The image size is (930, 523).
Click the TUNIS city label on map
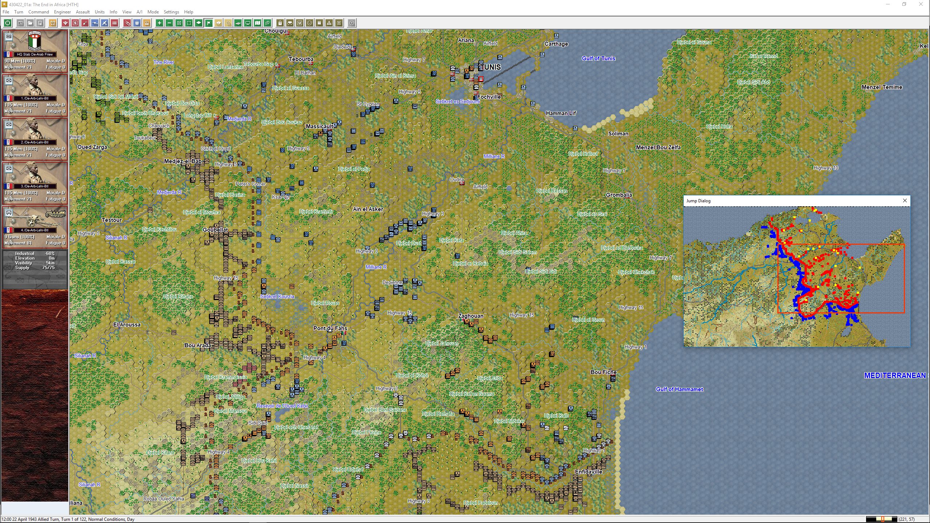point(490,67)
